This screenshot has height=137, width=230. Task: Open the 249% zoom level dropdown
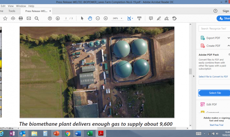tap(121, 18)
